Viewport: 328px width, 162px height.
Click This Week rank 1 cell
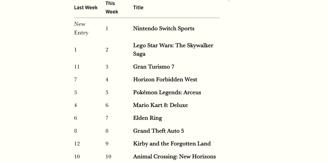(107, 29)
